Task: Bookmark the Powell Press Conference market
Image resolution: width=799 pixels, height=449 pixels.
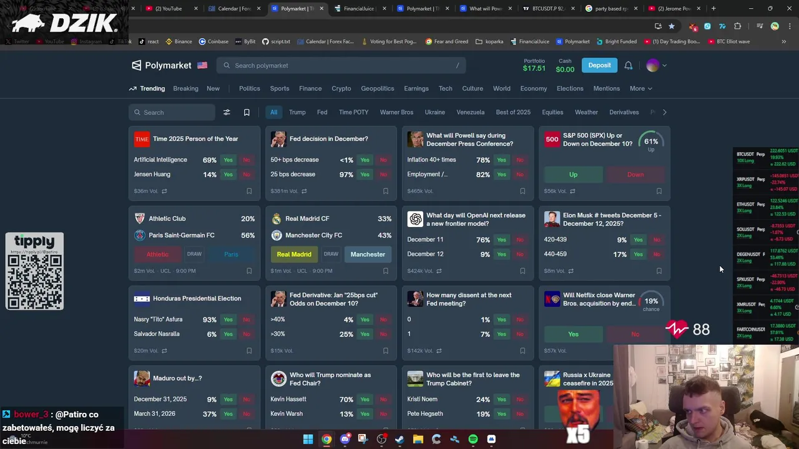Action: point(522,191)
